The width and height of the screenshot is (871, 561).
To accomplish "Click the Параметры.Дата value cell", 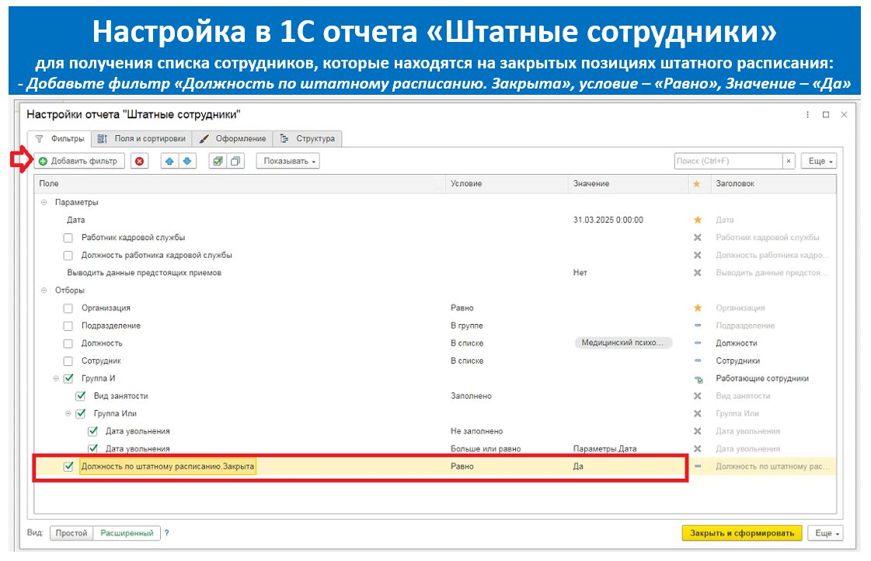I will tap(605, 449).
